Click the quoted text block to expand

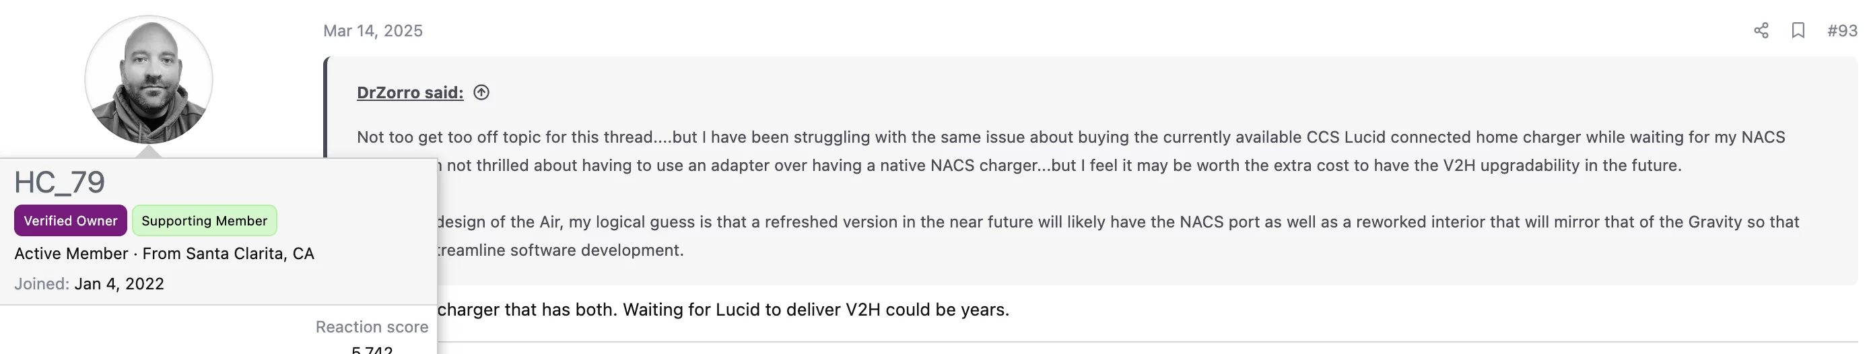coord(1092,171)
